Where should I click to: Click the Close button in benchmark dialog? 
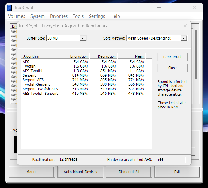172,68
